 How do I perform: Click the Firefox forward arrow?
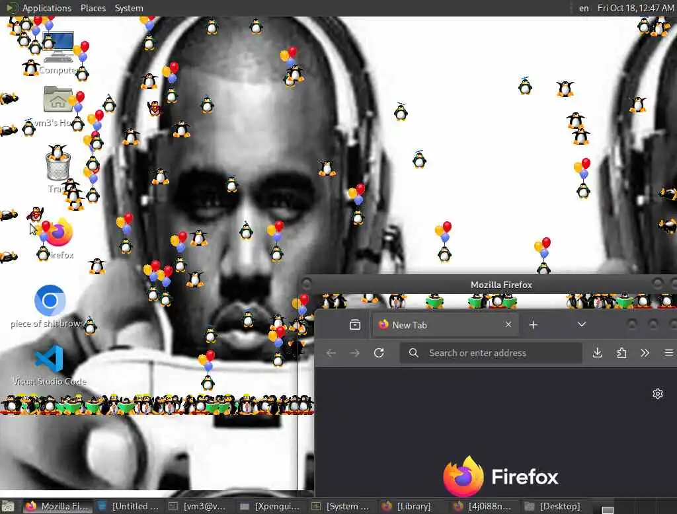pyautogui.click(x=355, y=353)
